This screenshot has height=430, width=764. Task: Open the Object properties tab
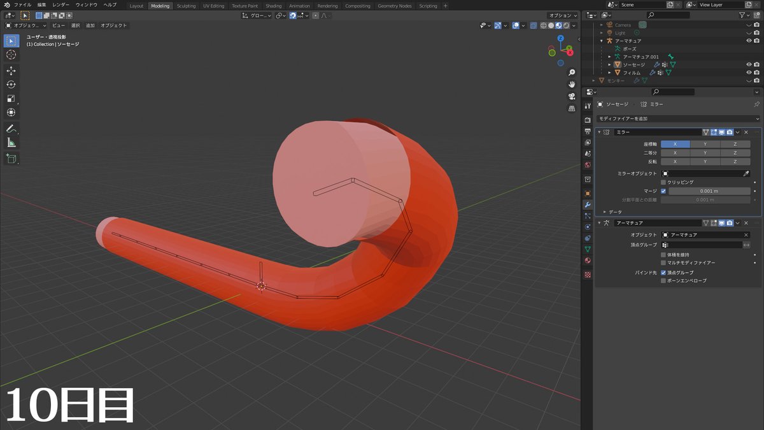[588, 193]
